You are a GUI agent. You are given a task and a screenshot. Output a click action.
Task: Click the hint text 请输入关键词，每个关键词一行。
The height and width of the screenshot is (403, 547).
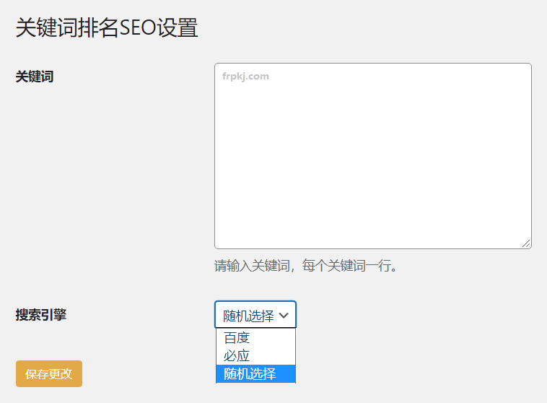305,266
